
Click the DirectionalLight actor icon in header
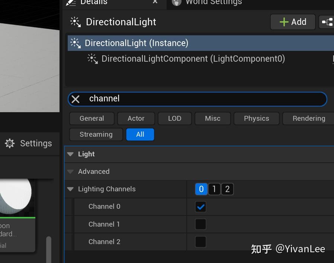[76, 22]
